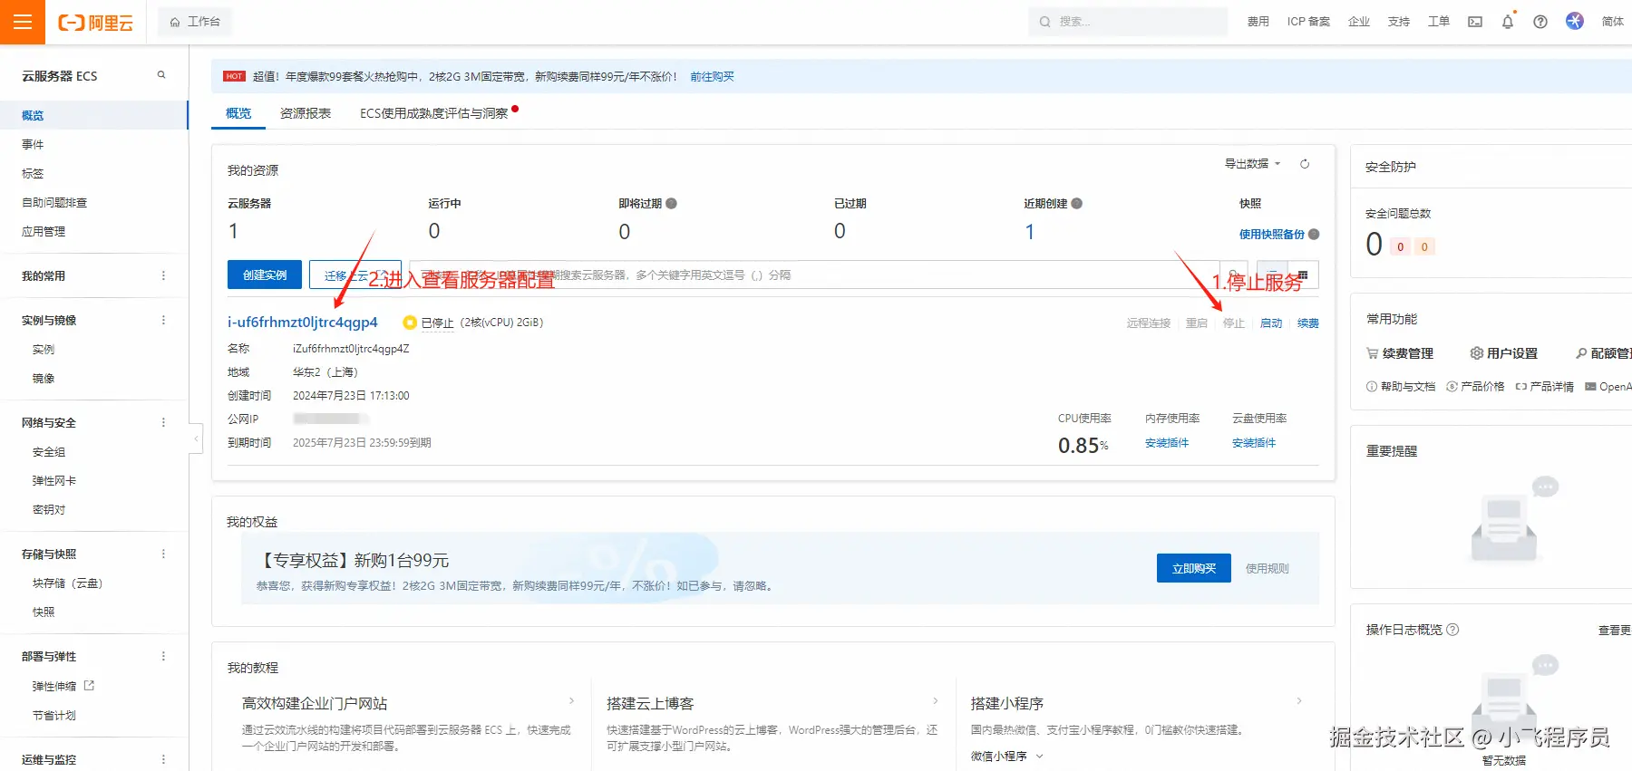Screen dimensions: 1632x771
Task: Switch language with 简体
Action: click(1612, 22)
